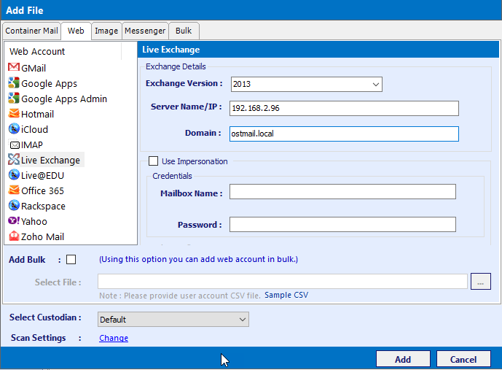The image size is (502, 370).
Task: Click the Live Exchange icon
Action: tap(14, 159)
